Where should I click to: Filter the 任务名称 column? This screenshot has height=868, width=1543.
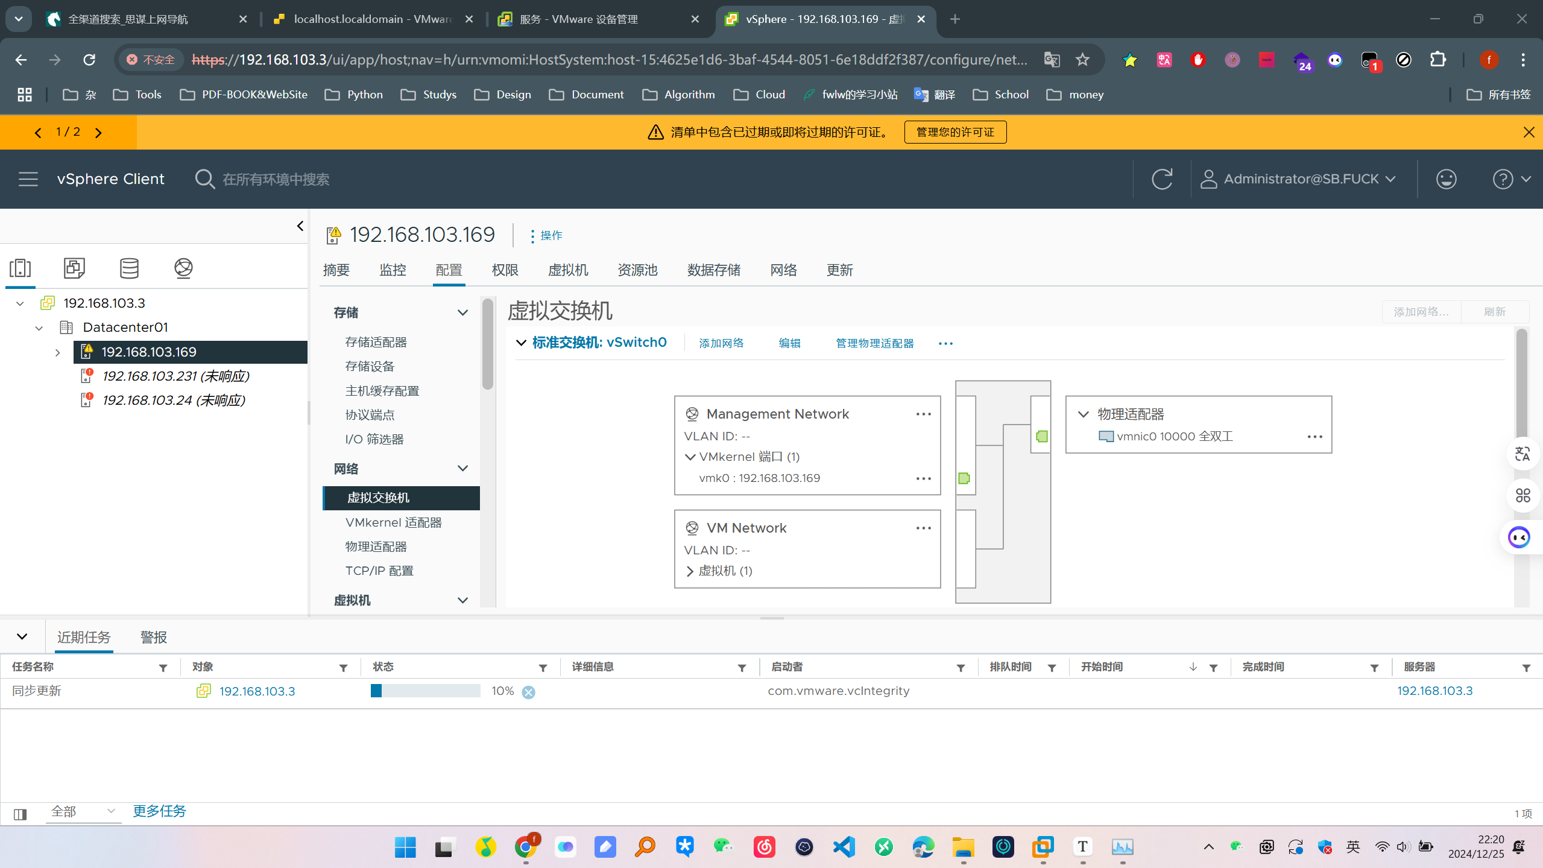point(163,668)
